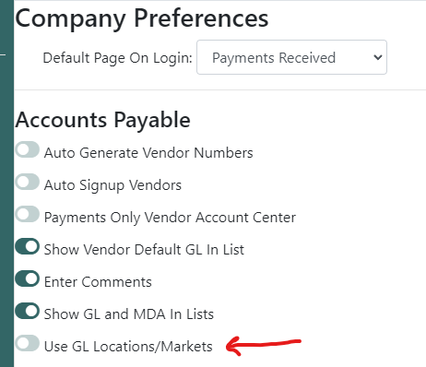Click the dark teal sidebar strip
Screen dimensions: 426x367
(x=6, y=183)
